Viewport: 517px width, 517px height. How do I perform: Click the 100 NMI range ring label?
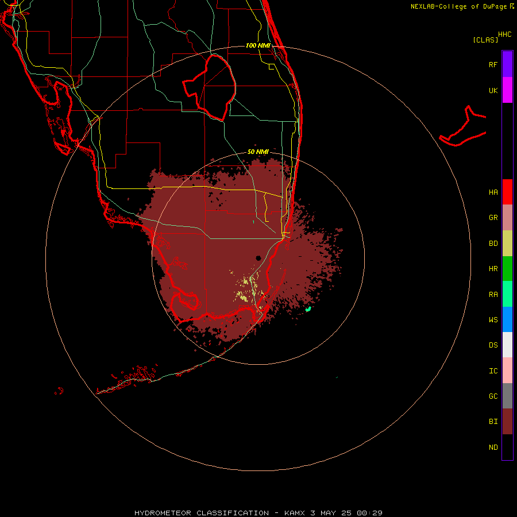click(x=258, y=45)
